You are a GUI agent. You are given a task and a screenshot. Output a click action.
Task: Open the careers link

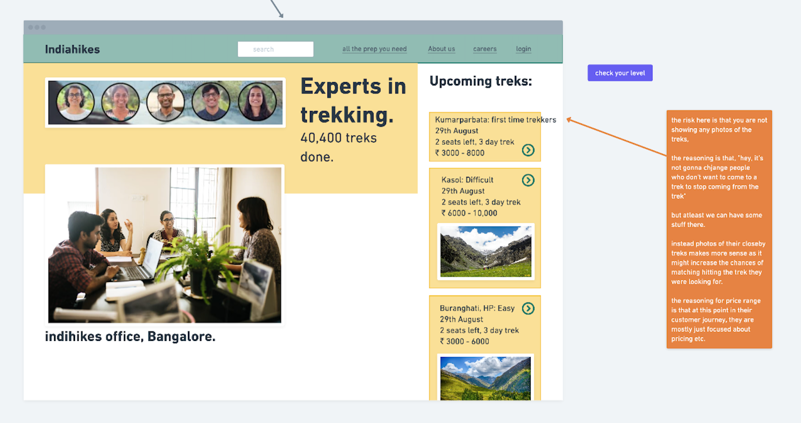[485, 49]
